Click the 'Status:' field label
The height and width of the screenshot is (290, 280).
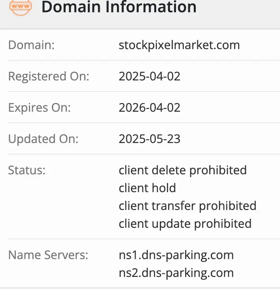coord(27,170)
